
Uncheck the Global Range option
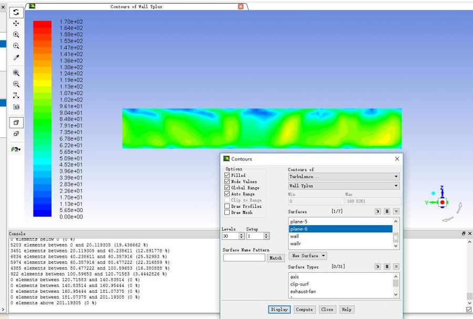coord(227,187)
